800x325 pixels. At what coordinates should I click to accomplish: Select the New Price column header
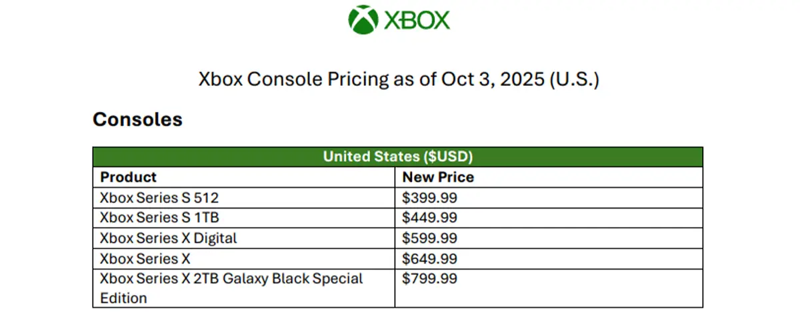(x=549, y=177)
